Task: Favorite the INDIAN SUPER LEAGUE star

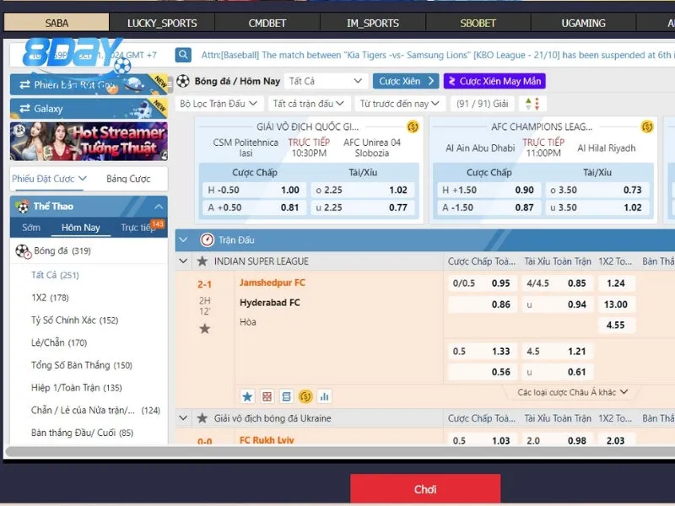Action: (x=202, y=261)
